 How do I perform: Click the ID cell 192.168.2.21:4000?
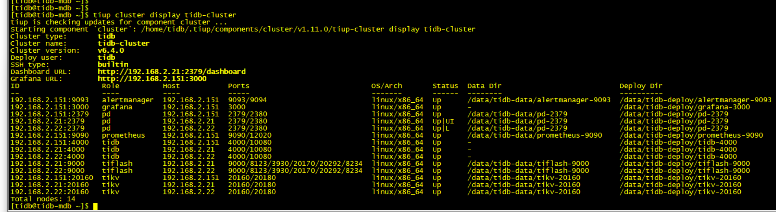point(47,149)
